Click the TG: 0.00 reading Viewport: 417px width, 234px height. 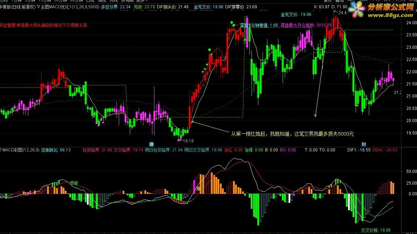tap(327, 150)
